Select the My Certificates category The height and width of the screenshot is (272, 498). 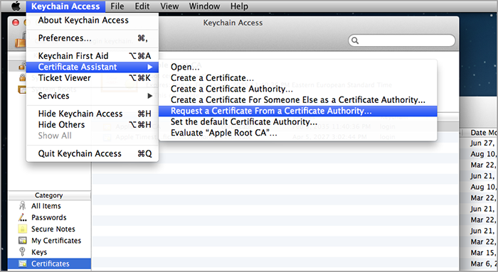49,241
